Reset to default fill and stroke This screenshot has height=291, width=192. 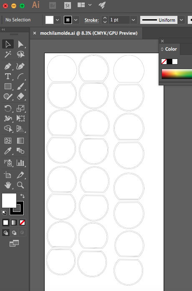[4, 213]
